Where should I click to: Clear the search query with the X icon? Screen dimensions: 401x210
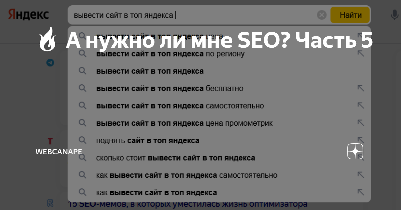tap(321, 14)
